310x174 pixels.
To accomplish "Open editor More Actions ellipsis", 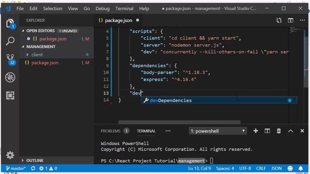I will pos(302,20).
